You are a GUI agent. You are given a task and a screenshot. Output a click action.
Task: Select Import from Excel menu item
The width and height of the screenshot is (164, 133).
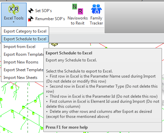23,47
